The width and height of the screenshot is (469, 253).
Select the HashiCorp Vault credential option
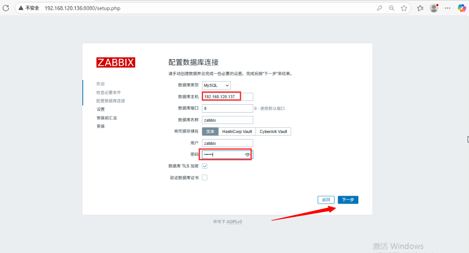tap(237, 132)
